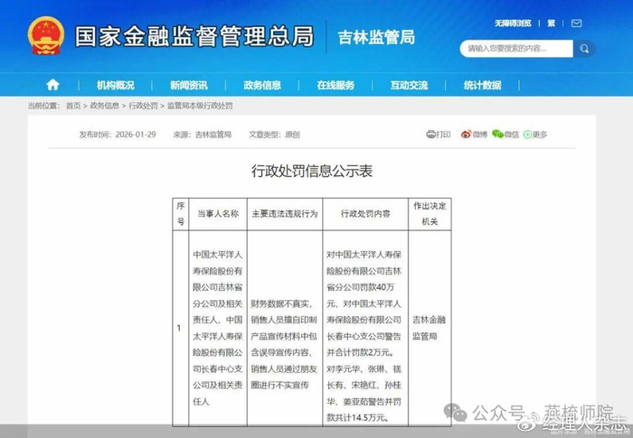Click the publish date 2026-01-29
This screenshot has height=438, width=633.
pyautogui.click(x=136, y=135)
